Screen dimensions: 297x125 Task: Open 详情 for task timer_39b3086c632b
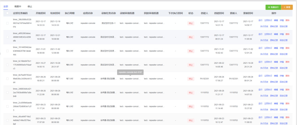(282, 20)
